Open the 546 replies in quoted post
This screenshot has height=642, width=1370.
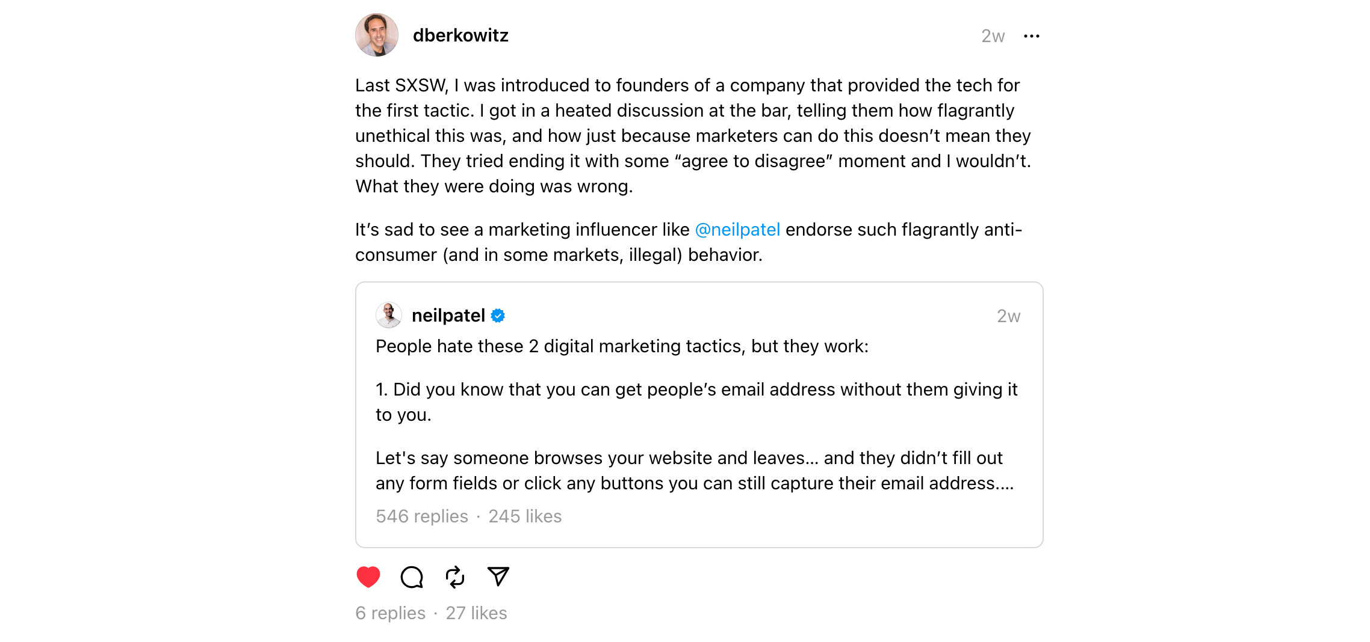pyautogui.click(x=422, y=516)
